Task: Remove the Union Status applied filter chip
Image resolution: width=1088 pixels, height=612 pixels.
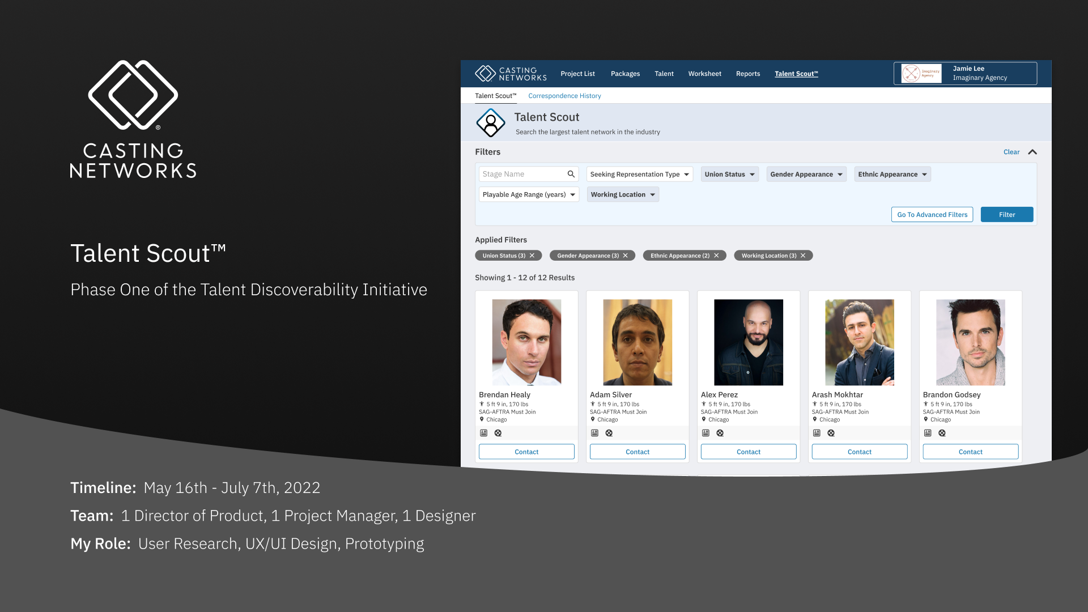Action: tap(532, 256)
